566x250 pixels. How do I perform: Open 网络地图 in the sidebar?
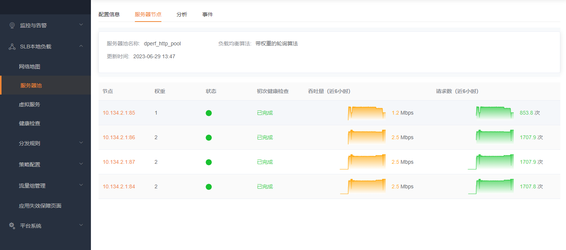click(30, 67)
